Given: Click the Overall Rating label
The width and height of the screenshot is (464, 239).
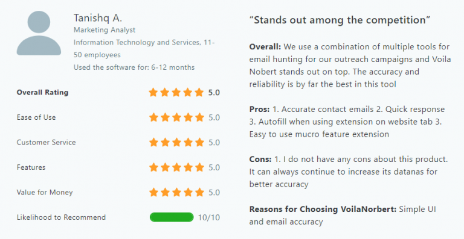Looking at the screenshot, I should pyautogui.click(x=43, y=92).
